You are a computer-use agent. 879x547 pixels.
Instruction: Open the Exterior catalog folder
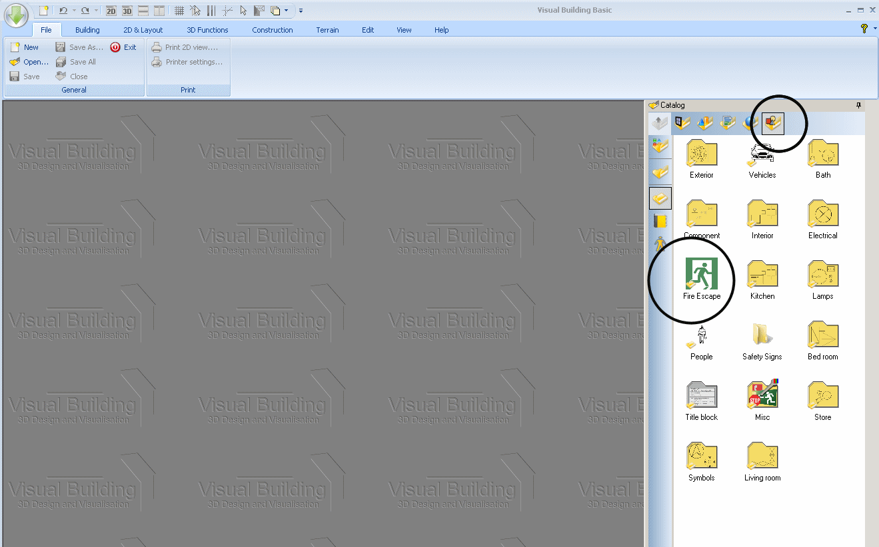coord(702,160)
